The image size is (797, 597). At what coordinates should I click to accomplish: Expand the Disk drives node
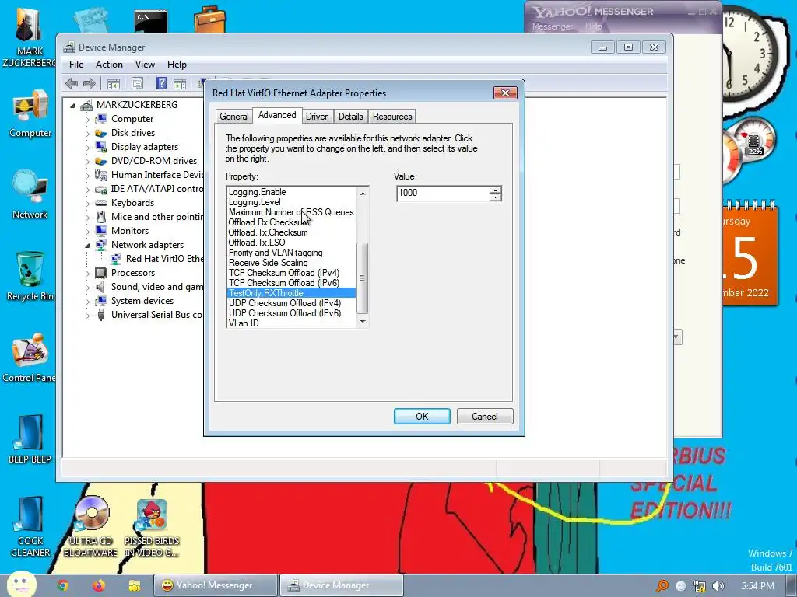click(87, 134)
